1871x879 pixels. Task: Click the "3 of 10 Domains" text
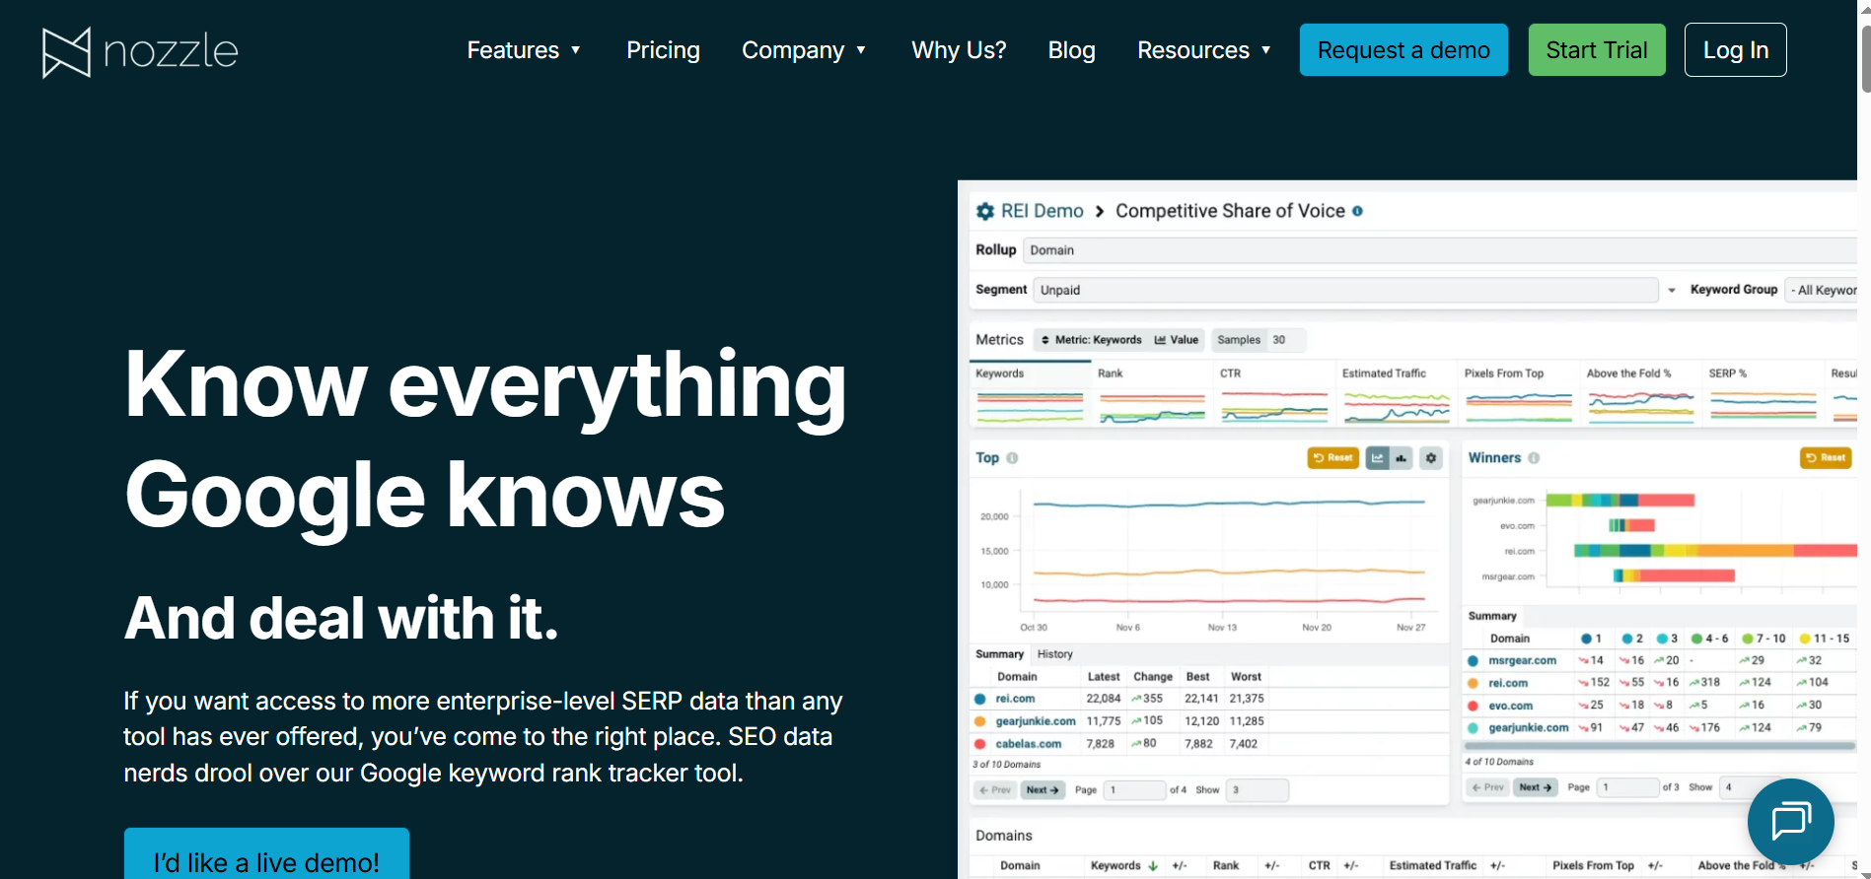click(1006, 765)
